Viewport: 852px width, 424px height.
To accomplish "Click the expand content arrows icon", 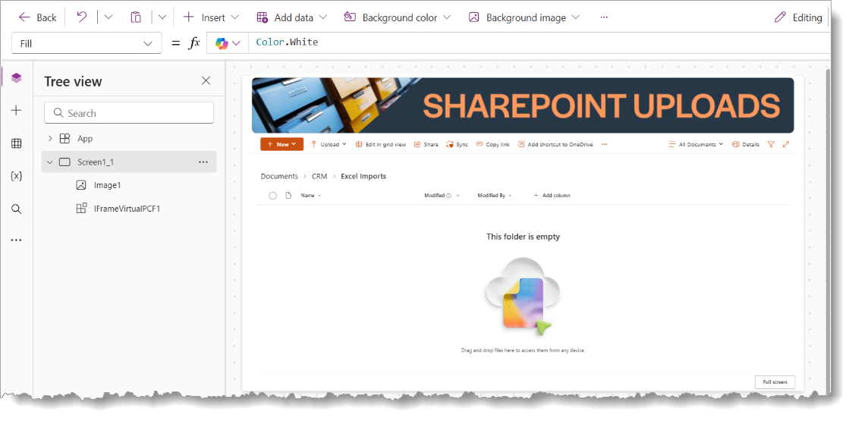I will point(786,144).
